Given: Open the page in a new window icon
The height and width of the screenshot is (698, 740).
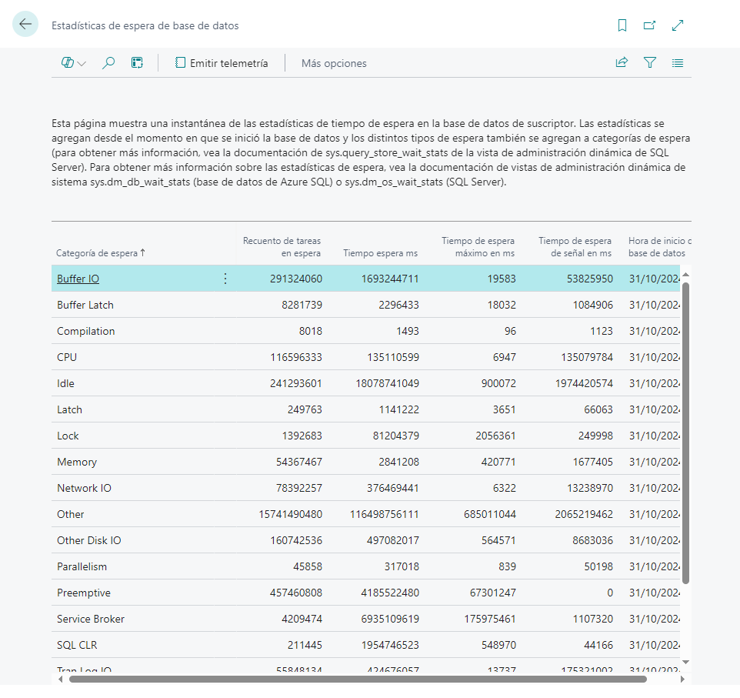Looking at the screenshot, I should [649, 25].
